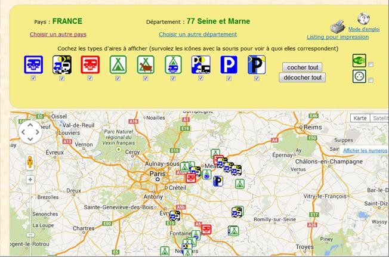Tick the electricity socket checkbox
This screenshot has height=257, width=389.
point(371,80)
